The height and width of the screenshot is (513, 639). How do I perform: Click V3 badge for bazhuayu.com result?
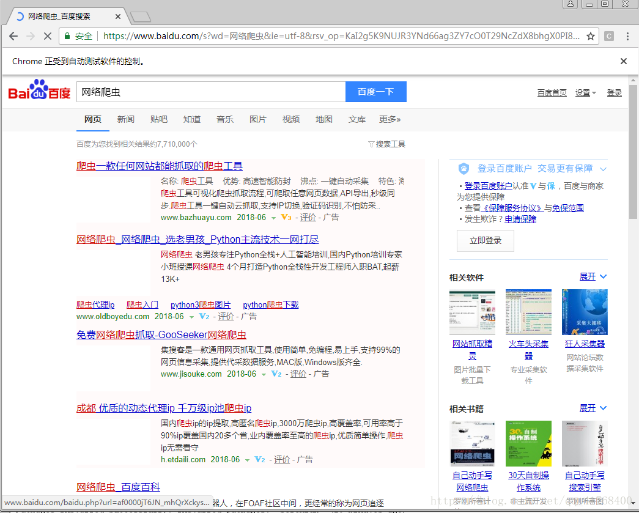click(x=286, y=217)
